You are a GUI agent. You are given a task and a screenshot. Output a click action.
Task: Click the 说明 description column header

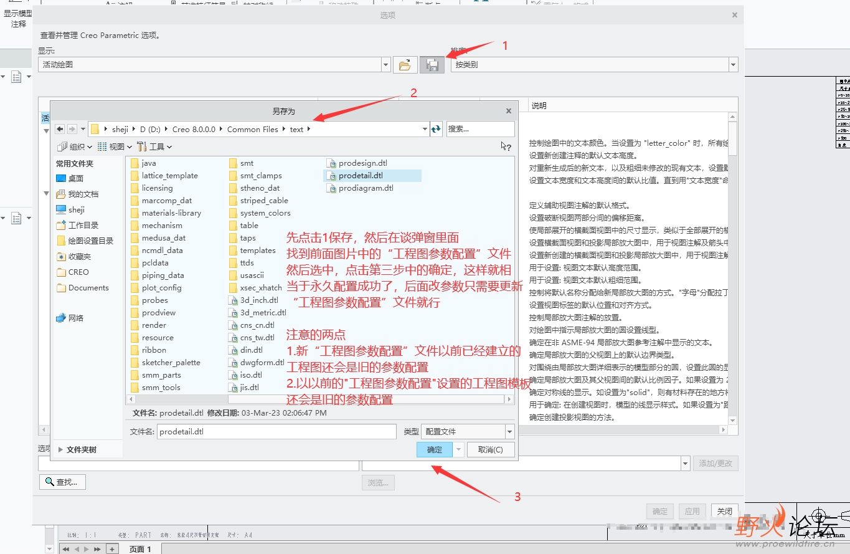click(539, 106)
